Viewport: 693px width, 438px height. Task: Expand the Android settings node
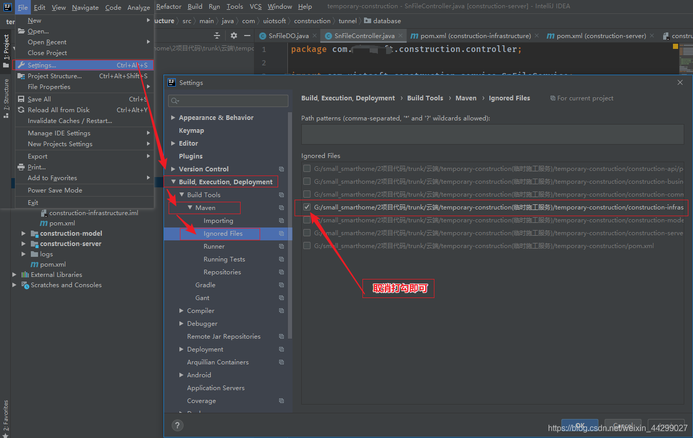coord(181,375)
